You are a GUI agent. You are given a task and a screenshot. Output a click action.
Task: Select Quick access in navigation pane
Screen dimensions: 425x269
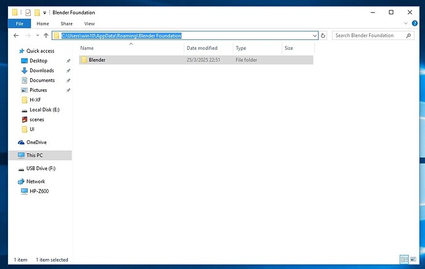[40, 51]
